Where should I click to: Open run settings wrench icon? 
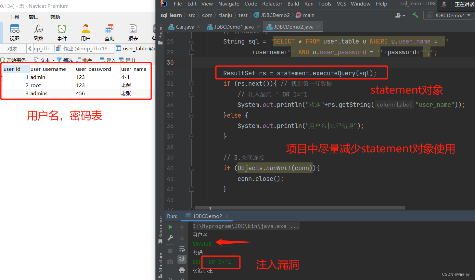[x=170, y=238]
